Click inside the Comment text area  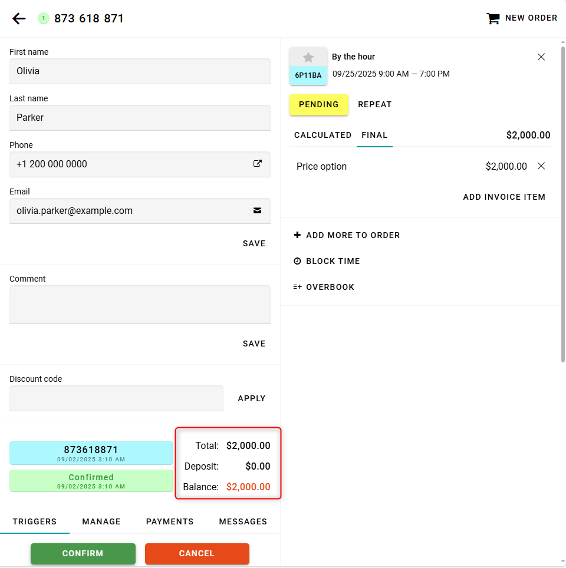coord(140,304)
